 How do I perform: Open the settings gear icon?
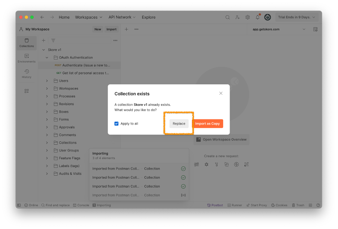click(x=248, y=17)
